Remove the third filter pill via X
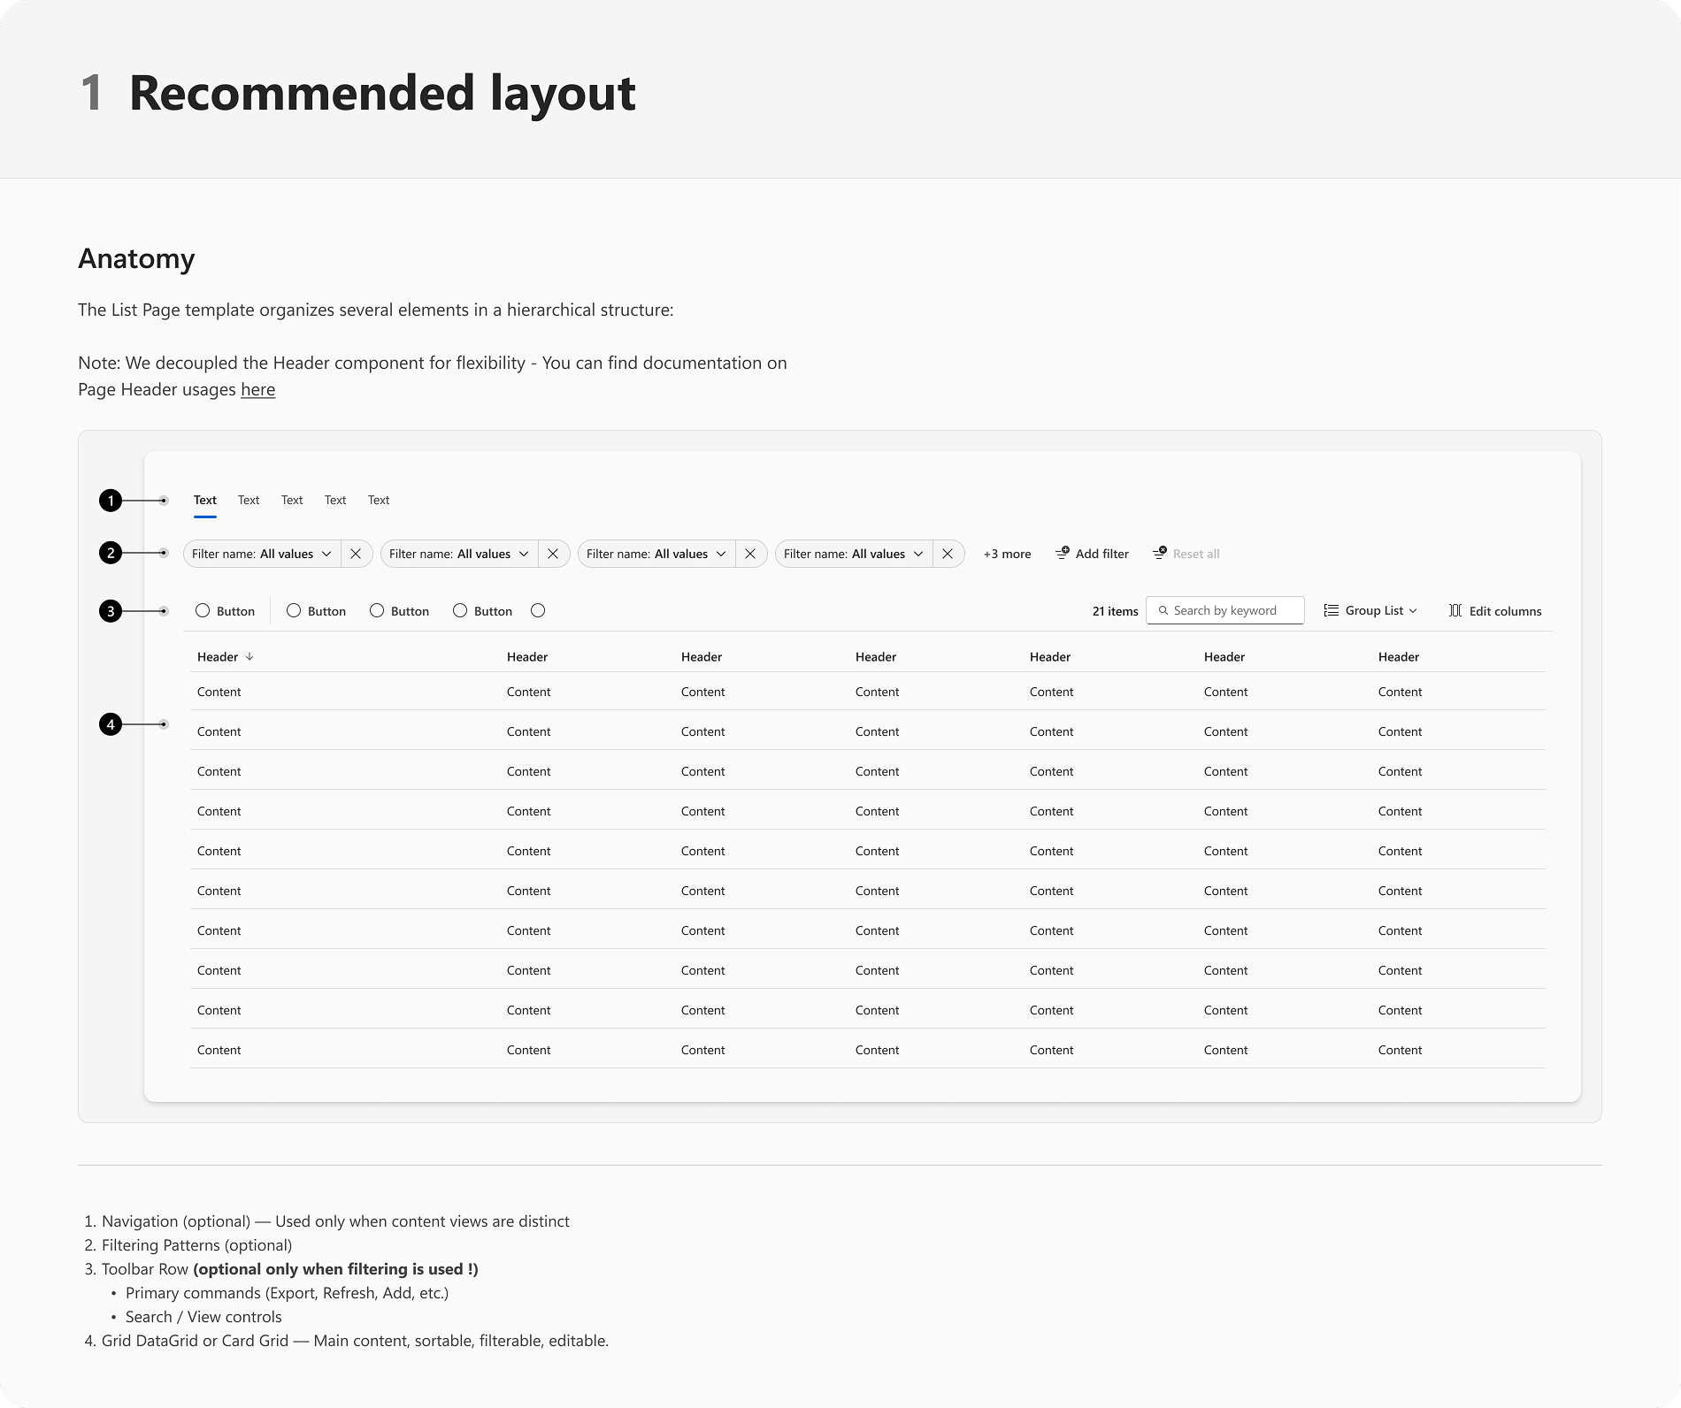1681x1408 pixels. pos(750,554)
